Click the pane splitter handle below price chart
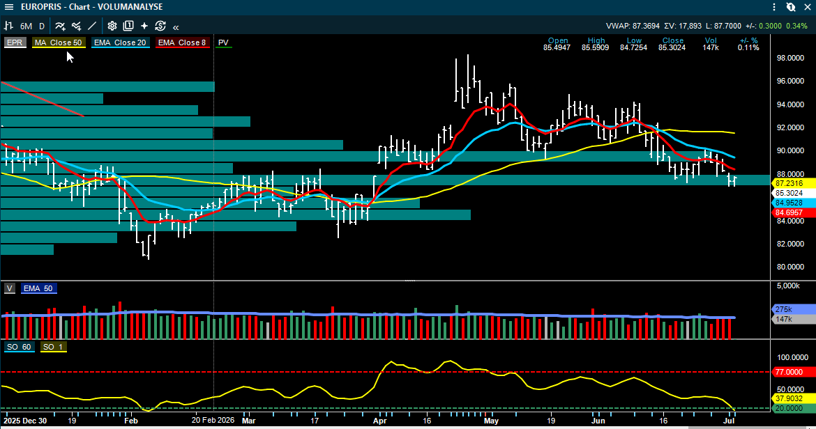Viewport: 816px width, 429px height. (x=410, y=281)
